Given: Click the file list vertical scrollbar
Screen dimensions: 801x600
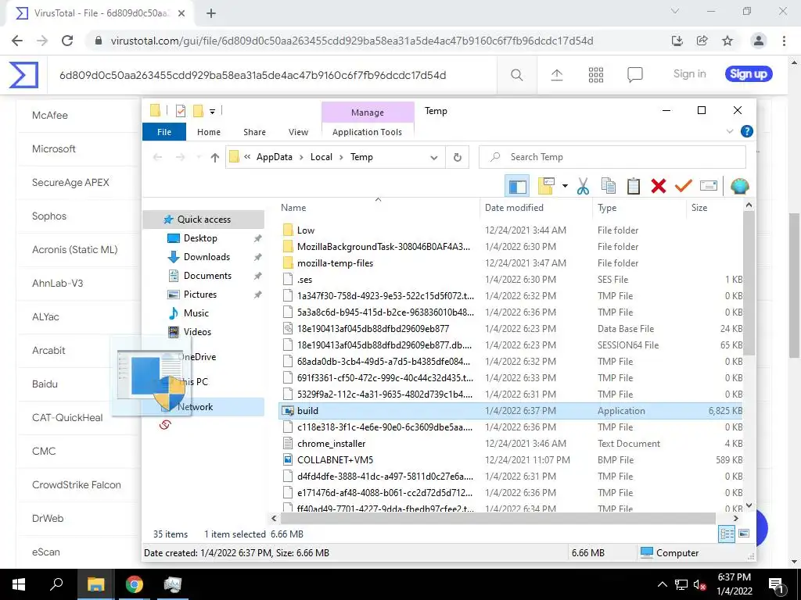Looking at the screenshot, I should (749, 283).
